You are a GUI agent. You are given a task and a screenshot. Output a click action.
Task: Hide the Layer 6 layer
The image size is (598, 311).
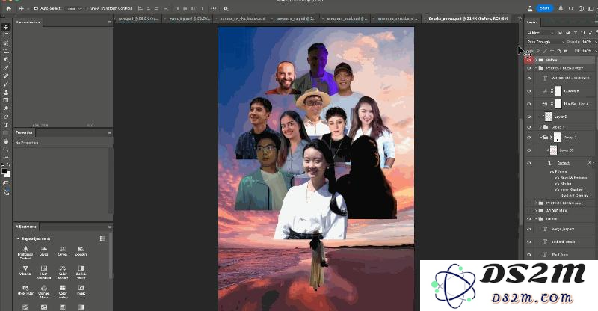(x=528, y=117)
